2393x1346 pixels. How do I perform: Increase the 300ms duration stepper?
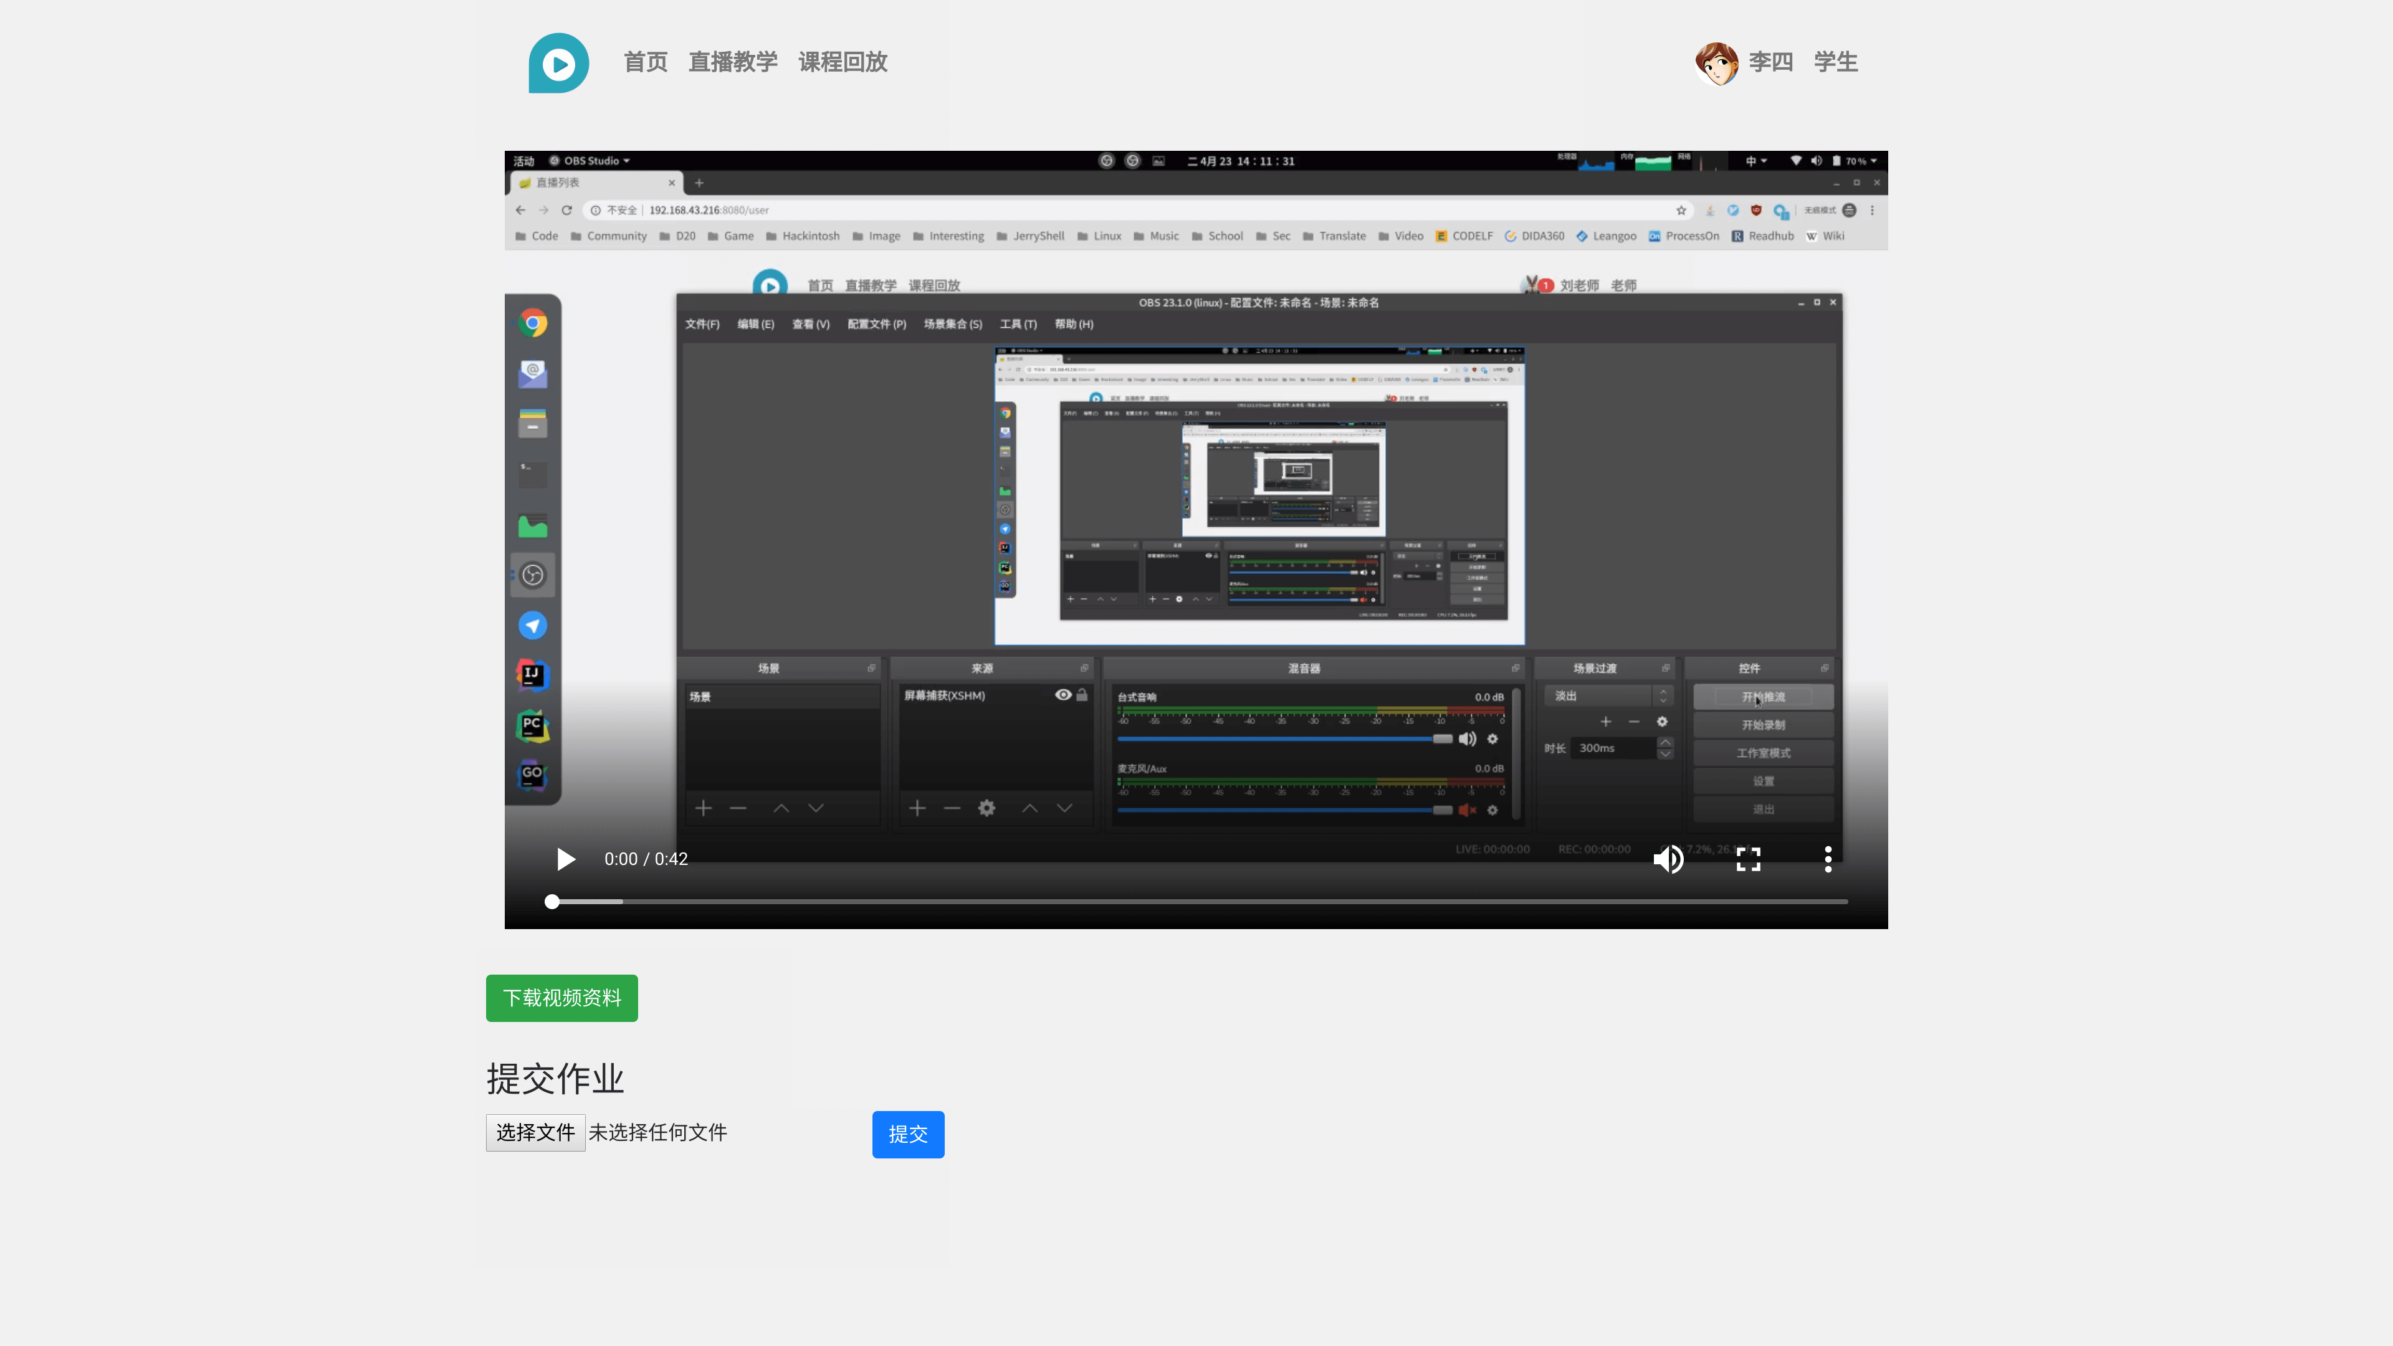[1665, 742]
